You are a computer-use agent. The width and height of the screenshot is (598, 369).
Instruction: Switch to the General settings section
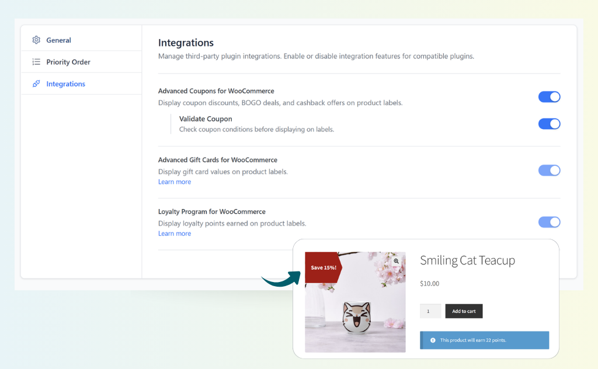point(58,40)
